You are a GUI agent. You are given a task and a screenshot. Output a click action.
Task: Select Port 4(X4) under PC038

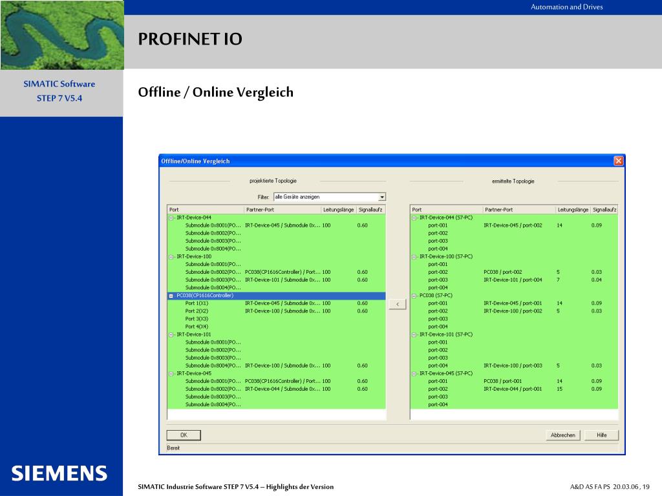pyautogui.click(x=197, y=326)
